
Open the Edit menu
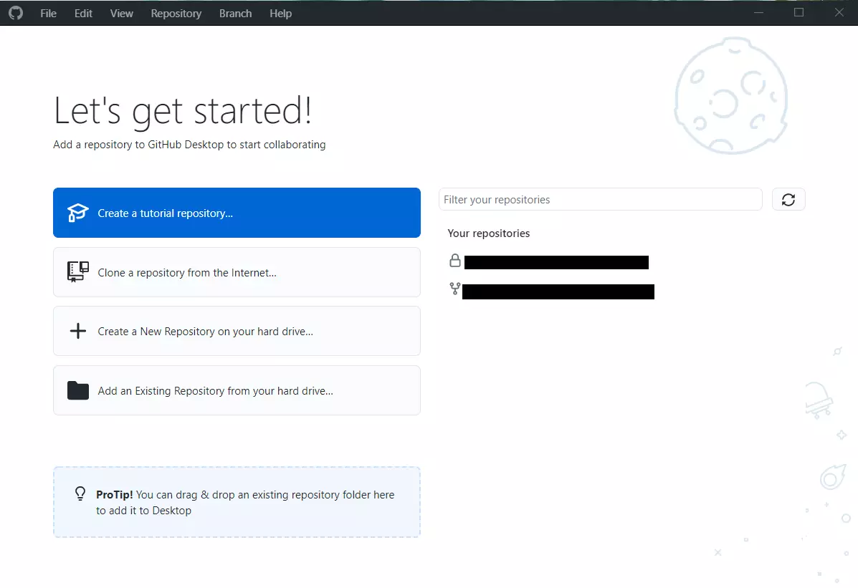pyautogui.click(x=83, y=13)
